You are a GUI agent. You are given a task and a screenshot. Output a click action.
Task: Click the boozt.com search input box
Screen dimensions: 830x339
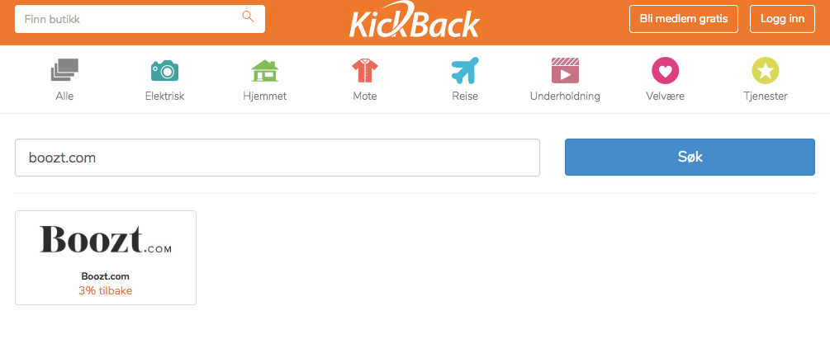pos(277,158)
